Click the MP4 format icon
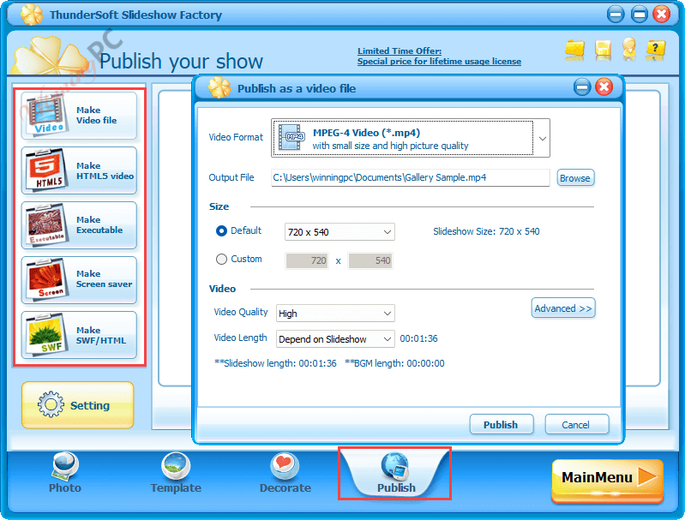The height and width of the screenshot is (520, 685). tap(291, 137)
